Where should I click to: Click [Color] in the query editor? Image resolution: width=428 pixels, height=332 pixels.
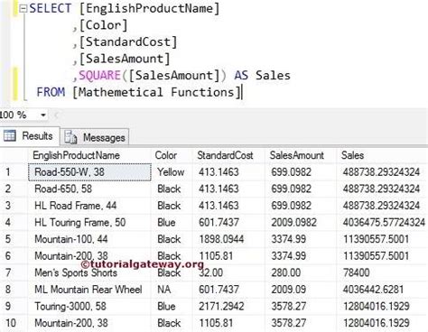[x=104, y=25]
